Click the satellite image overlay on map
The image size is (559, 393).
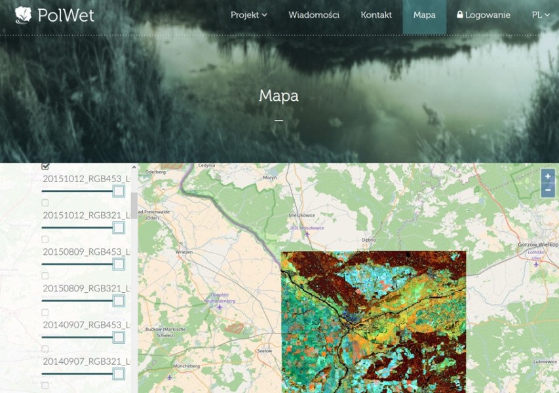374,322
